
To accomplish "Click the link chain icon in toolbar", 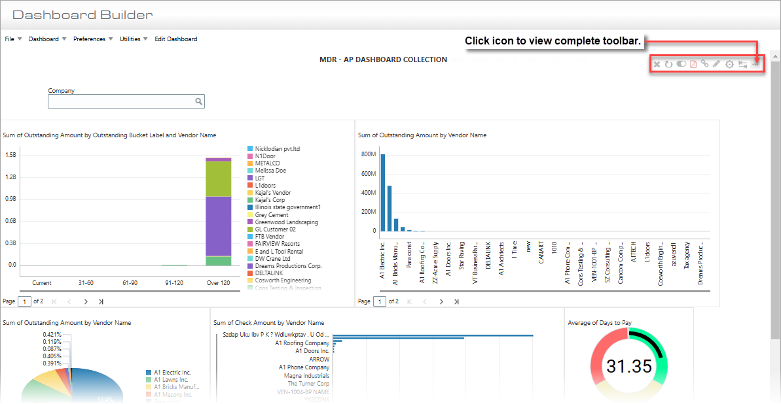I will pos(705,64).
